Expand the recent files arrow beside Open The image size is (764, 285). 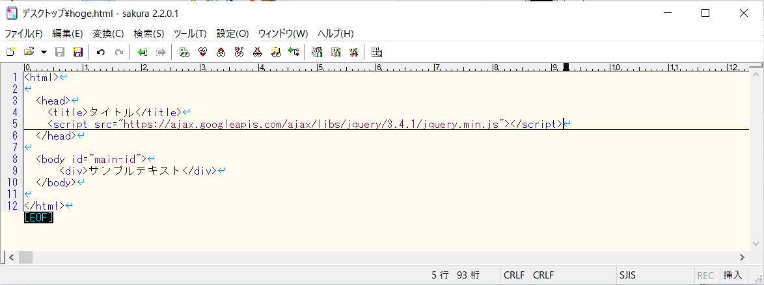click(44, 52)
